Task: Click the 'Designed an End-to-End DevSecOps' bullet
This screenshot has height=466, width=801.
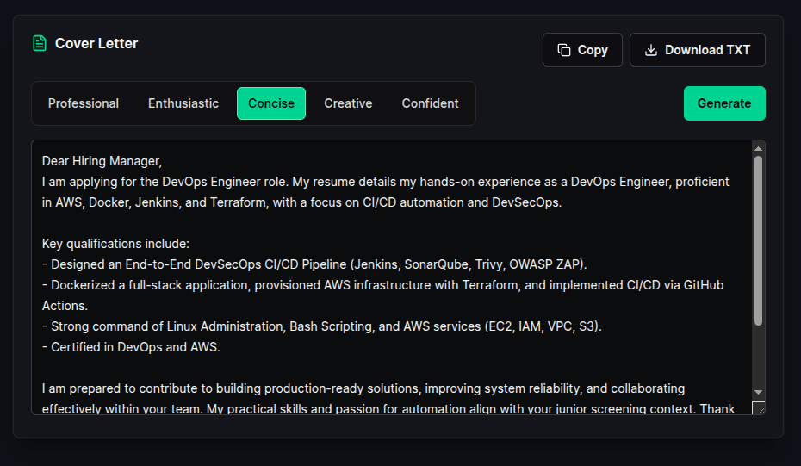Action: (314, 264)
